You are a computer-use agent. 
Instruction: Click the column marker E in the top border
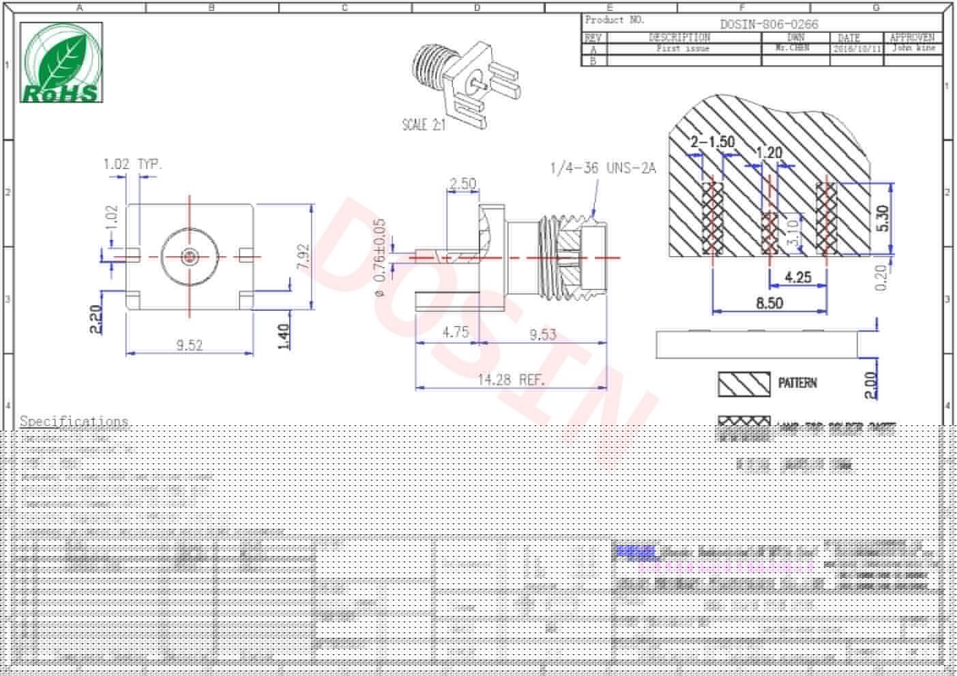(x=610, y=8)
